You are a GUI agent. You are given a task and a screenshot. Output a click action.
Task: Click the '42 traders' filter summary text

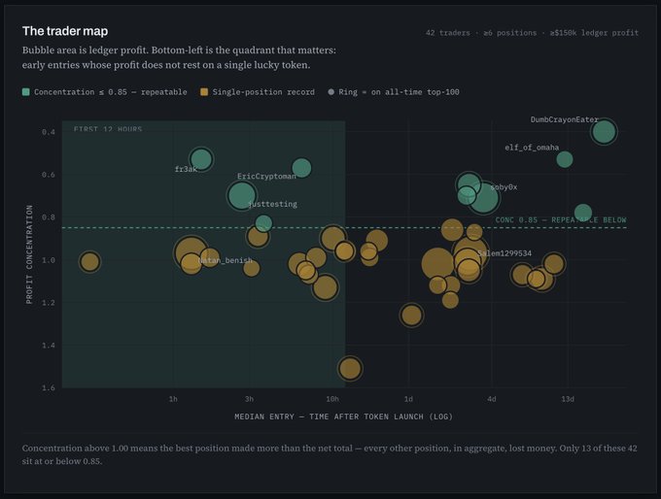click(x=532, y=33)
